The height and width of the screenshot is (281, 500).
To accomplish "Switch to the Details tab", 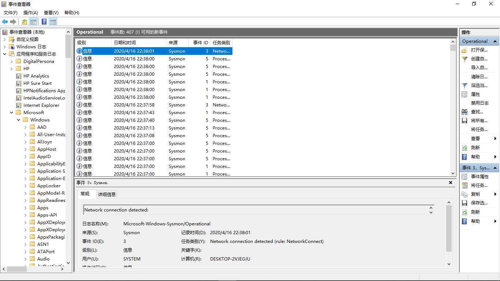I will [x=107, y=195].
